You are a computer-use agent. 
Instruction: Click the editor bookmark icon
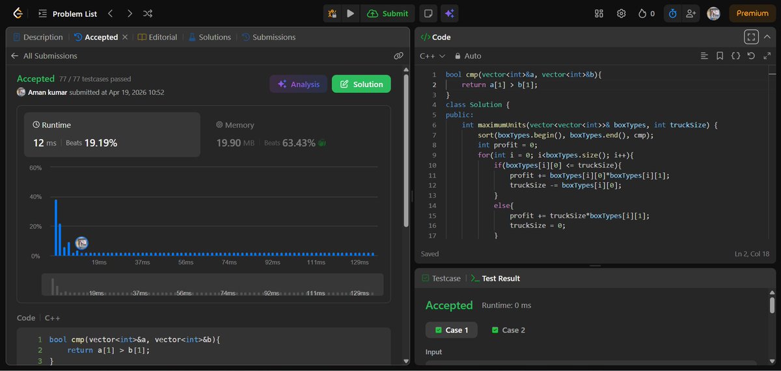[x=720, y=56]
